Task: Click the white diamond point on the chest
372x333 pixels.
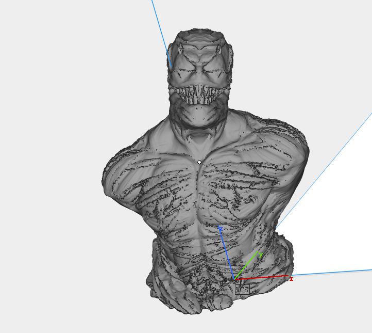Action: coord(199,162)
